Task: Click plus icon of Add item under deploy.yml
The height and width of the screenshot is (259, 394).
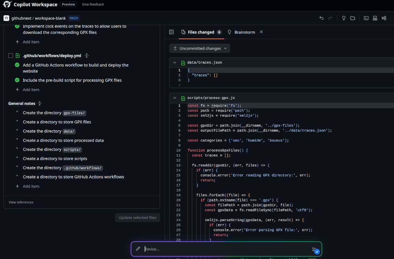Action: [17, 89]
